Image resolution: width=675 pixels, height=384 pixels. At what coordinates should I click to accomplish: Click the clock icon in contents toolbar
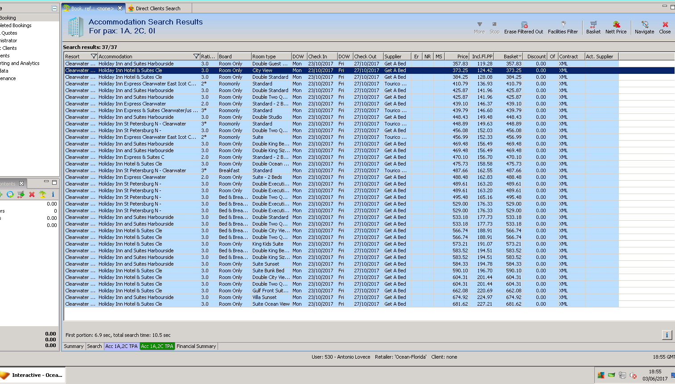tap(10, 194)
